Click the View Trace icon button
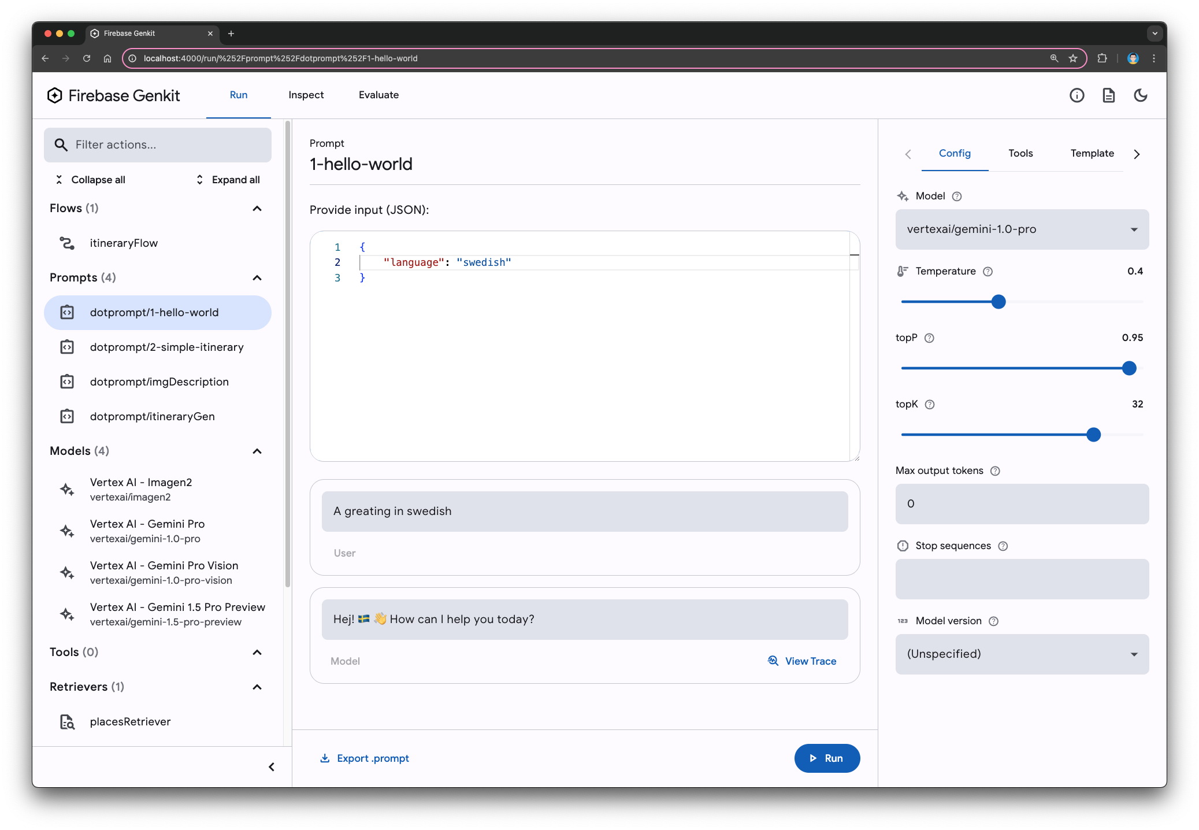 coord(773,661)
